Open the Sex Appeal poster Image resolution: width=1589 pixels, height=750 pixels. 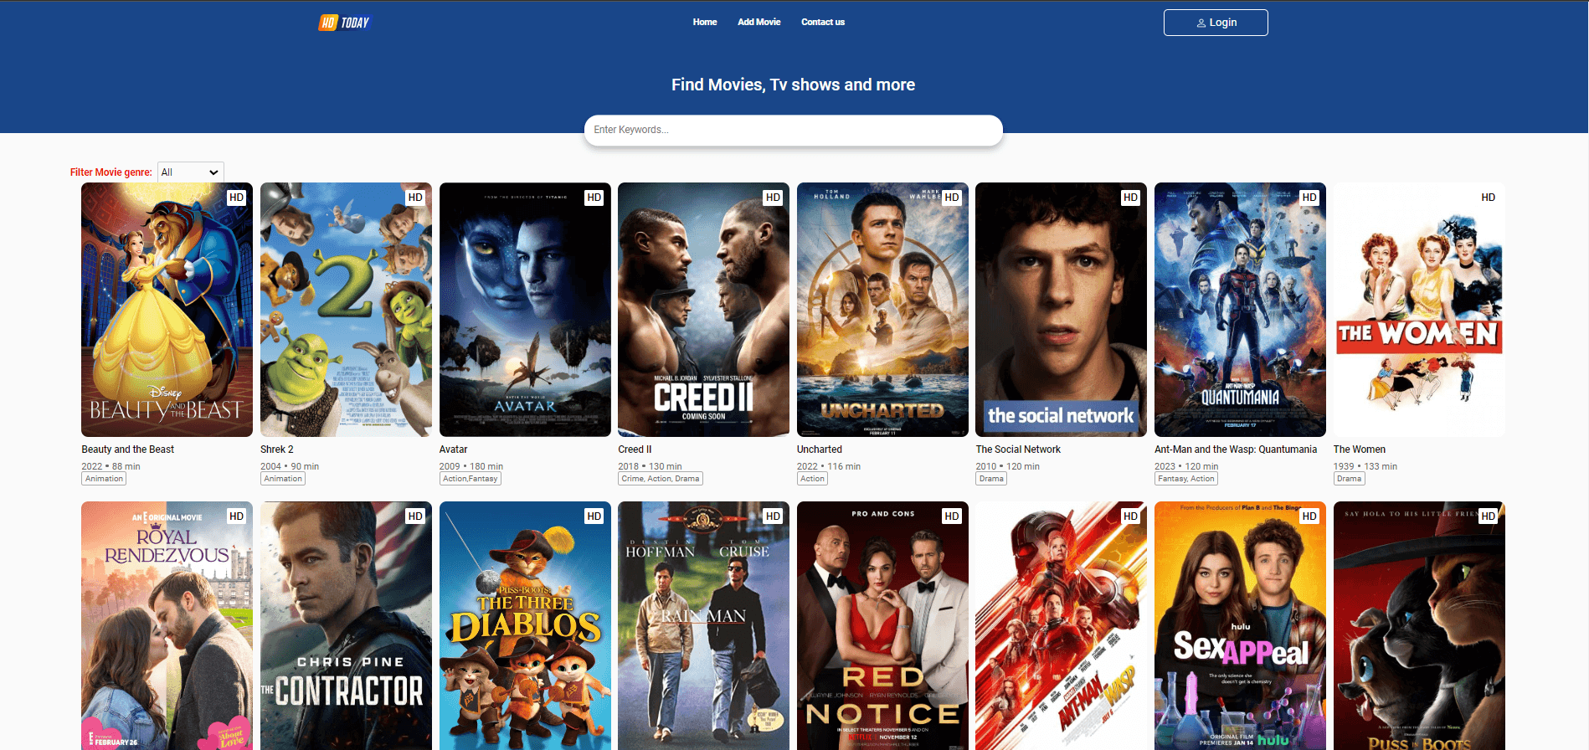[x=1240, y=625]
